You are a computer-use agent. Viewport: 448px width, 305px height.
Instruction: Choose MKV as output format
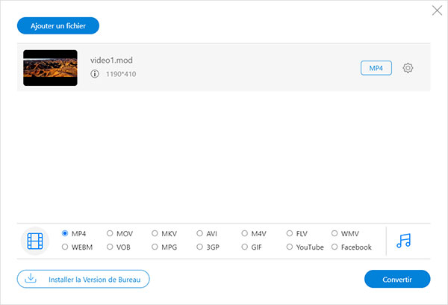click(x=155, y=233)
